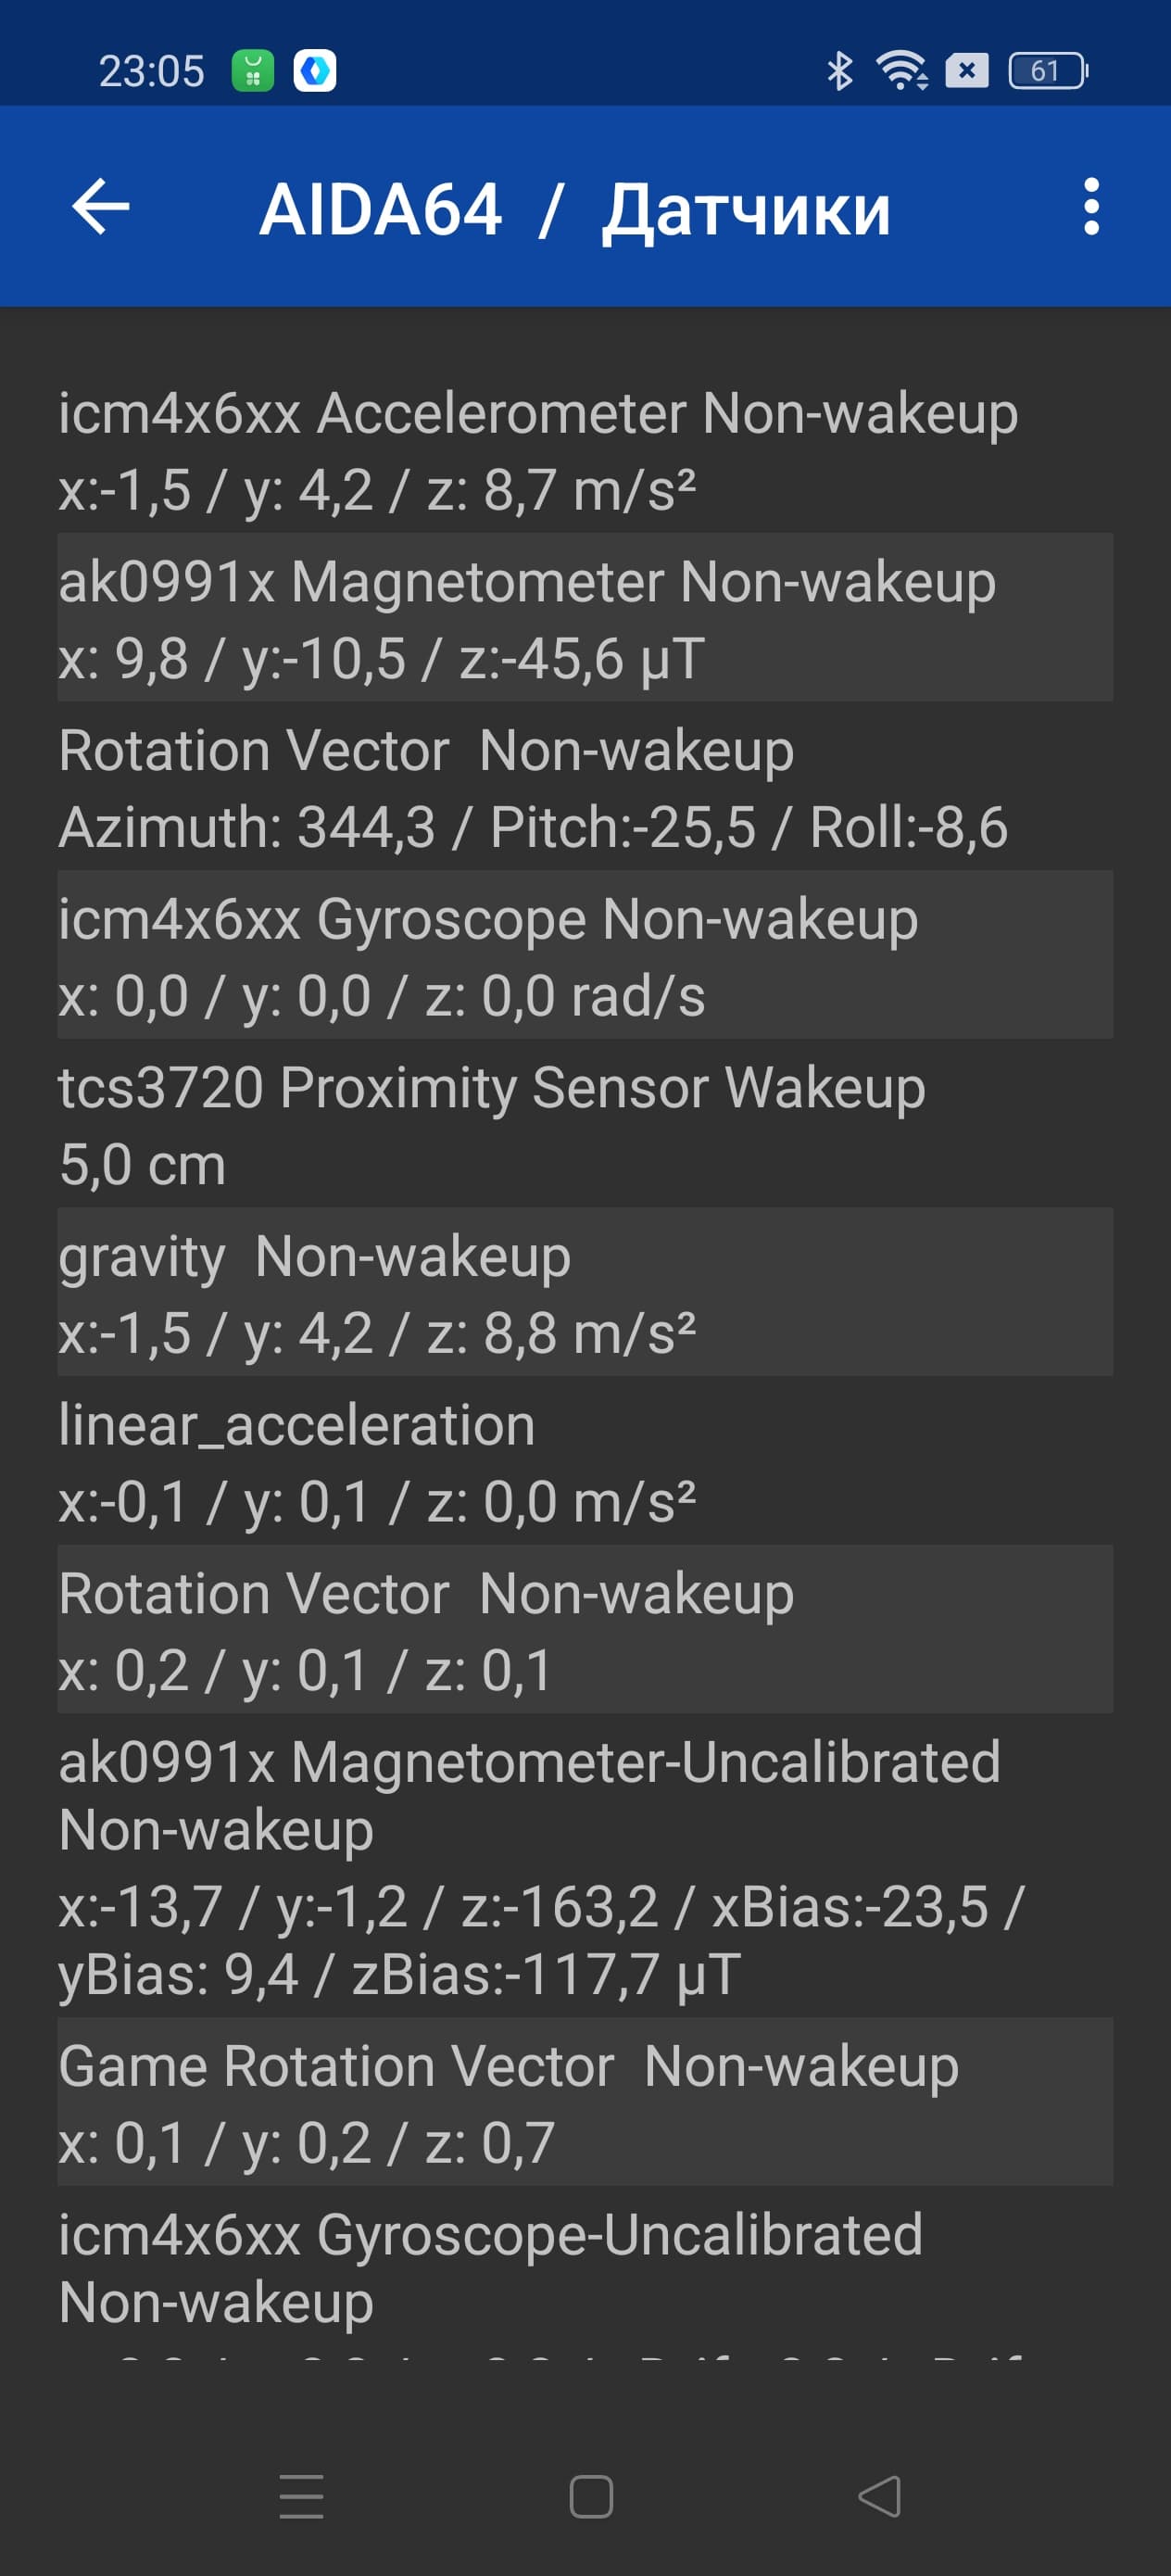Select the gravity Non-wakeup row
The width and height of the screenshot is (1171, 2576).
click(585, 1292)
